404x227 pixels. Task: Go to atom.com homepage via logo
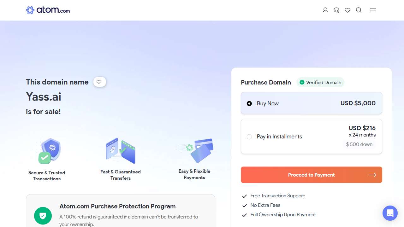[48, 10]
